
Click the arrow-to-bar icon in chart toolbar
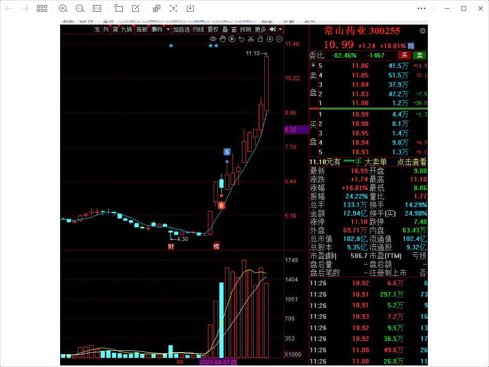point(273,30)
